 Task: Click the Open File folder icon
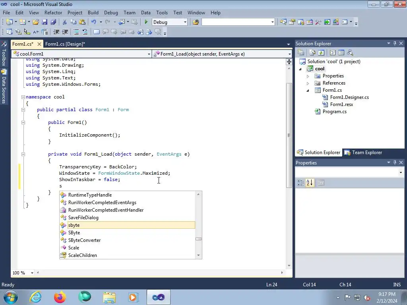pos(36,22)
